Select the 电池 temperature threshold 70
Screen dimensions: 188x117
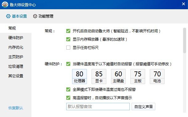click(x=157, y=76)
